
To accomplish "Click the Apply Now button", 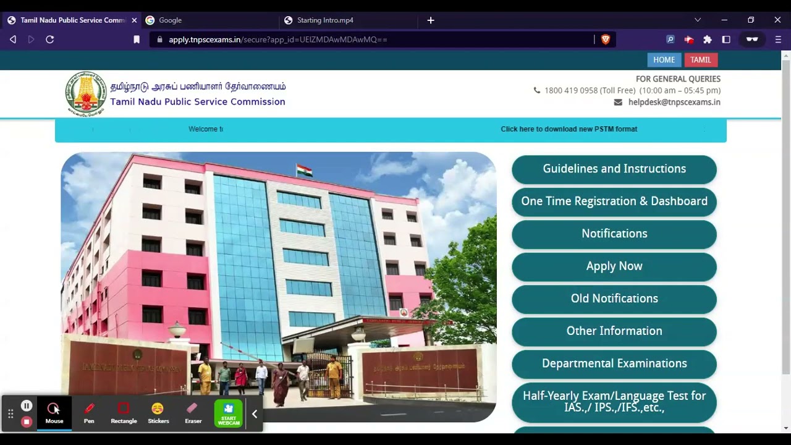I will coord(614,266).
